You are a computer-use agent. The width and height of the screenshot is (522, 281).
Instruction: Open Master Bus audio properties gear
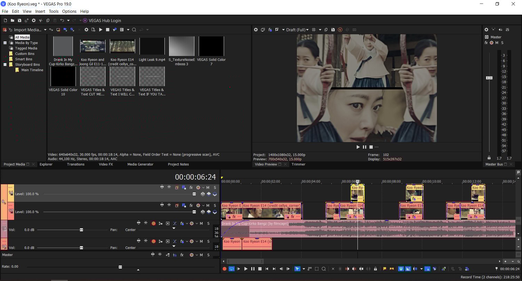coord(487,30)
